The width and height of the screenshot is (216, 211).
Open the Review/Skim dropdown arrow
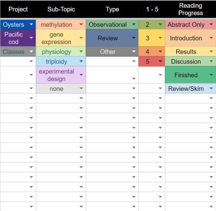(x=211, y=89)
